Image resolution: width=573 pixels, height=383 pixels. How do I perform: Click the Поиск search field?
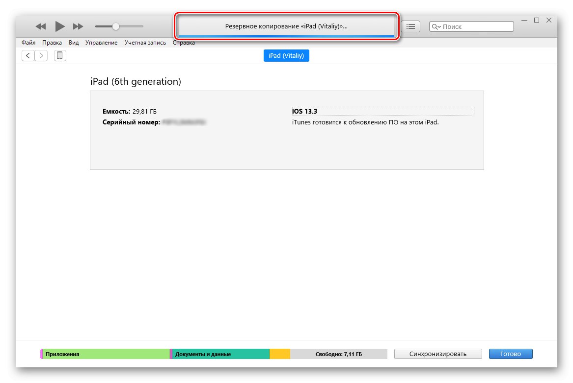click(x=476, y=27)
